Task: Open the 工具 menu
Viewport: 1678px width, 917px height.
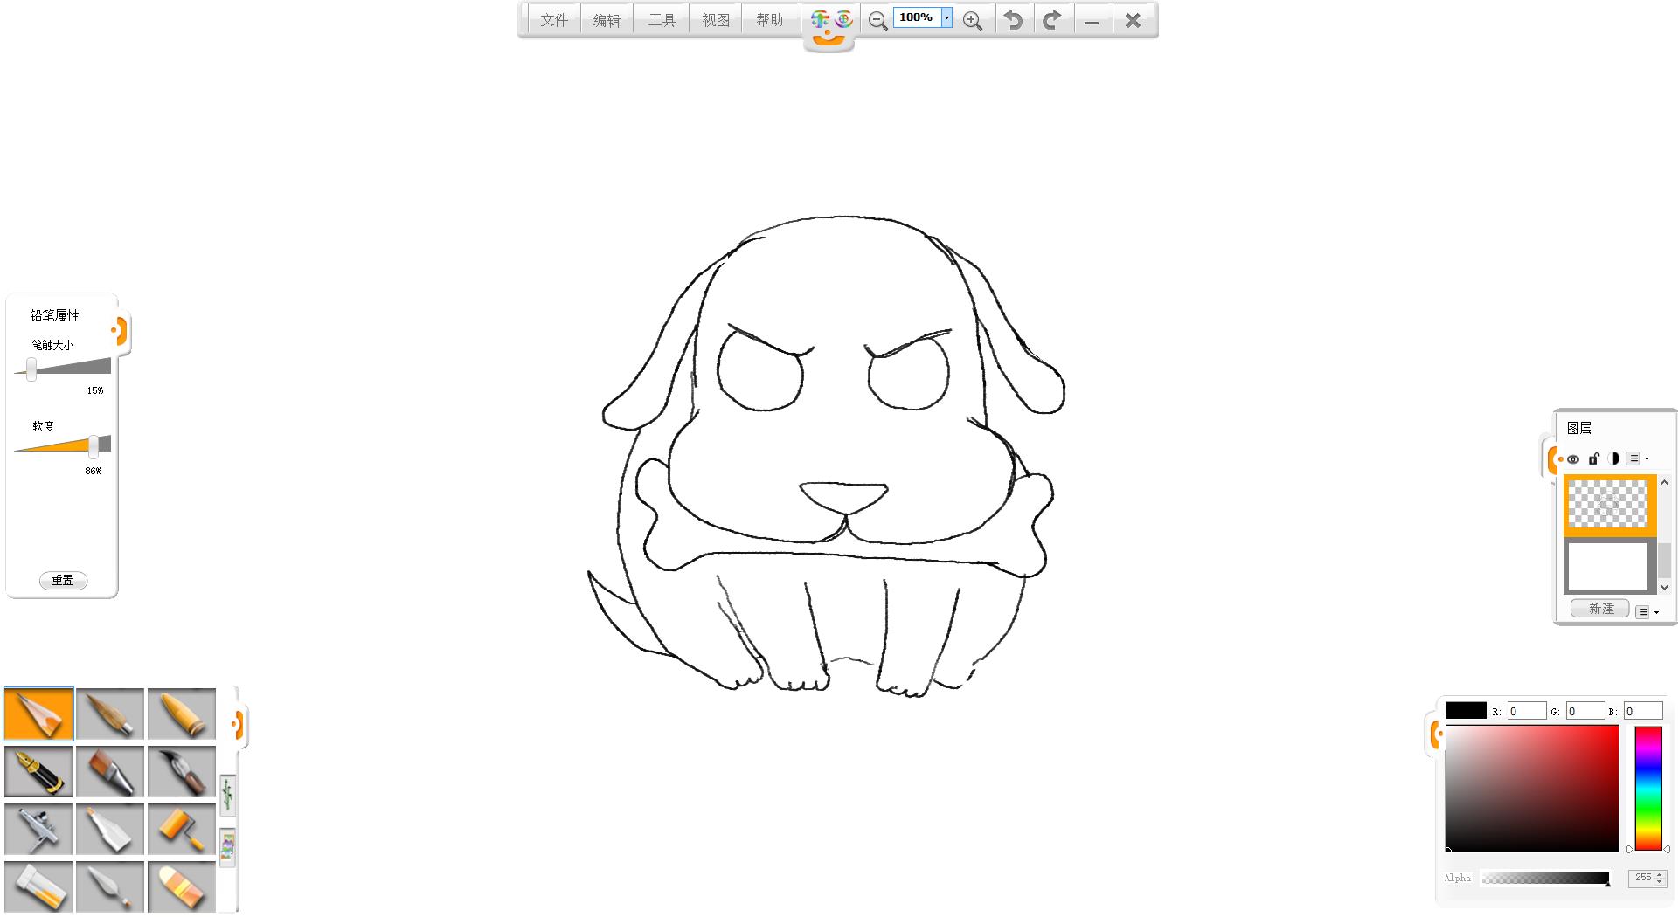Action: (662, 20)
